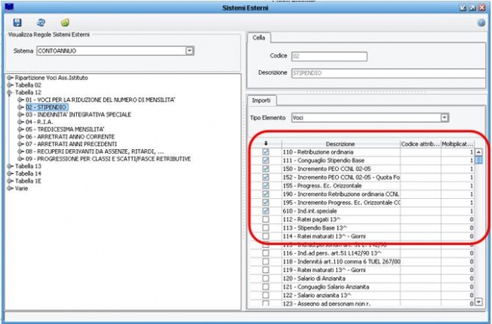
Task: Uncheck 150 - Incremento PEO CCNL 02-05
Action: [266, 169]
